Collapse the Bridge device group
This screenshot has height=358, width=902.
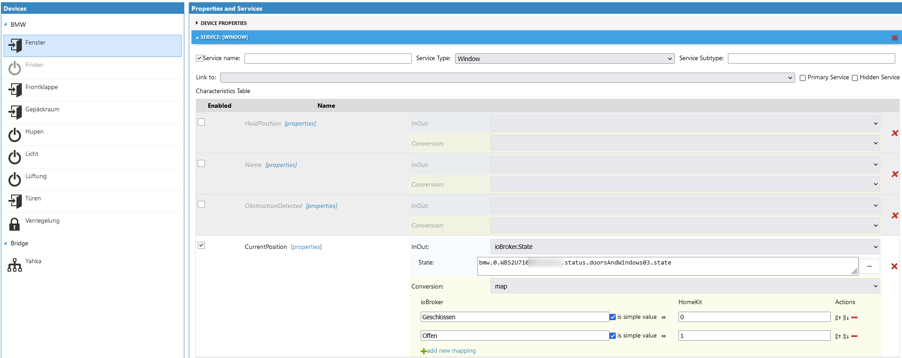(x=5, y=243)
